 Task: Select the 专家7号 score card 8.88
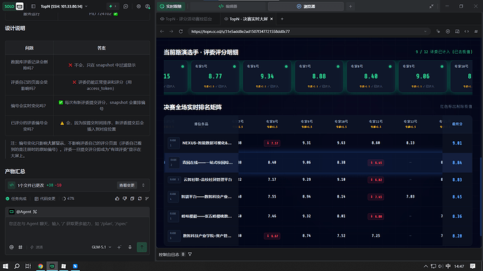318,77
